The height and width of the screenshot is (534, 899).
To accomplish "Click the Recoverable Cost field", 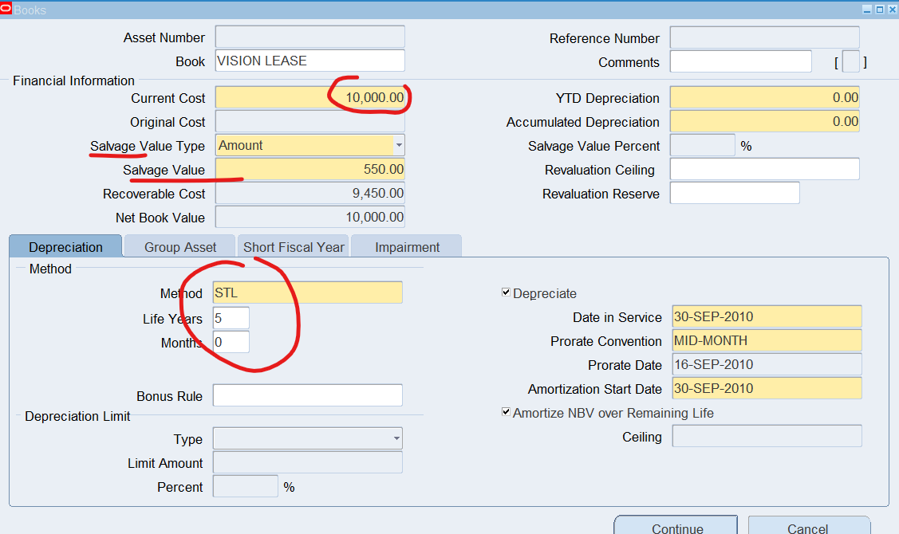I will click(x=310, y=193).
